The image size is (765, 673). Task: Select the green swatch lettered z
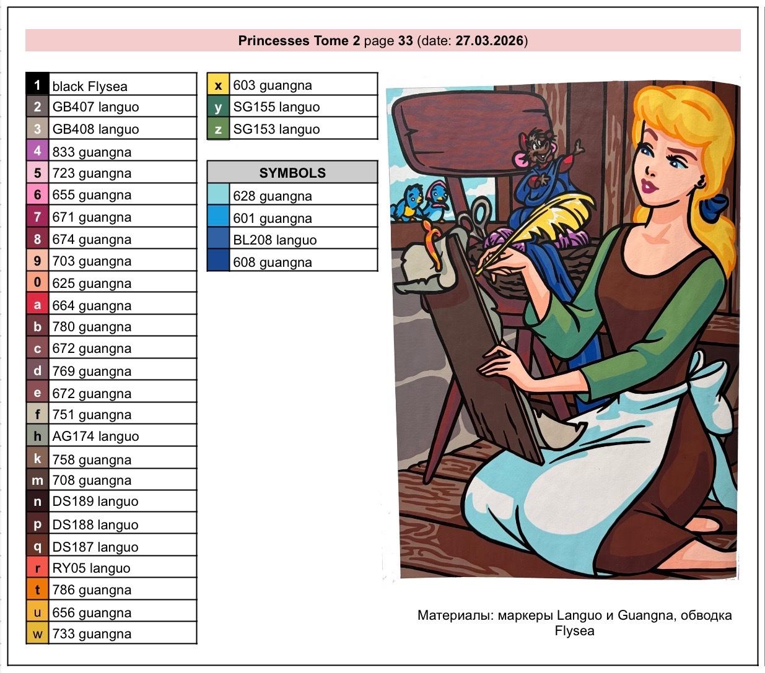(218, 129)
